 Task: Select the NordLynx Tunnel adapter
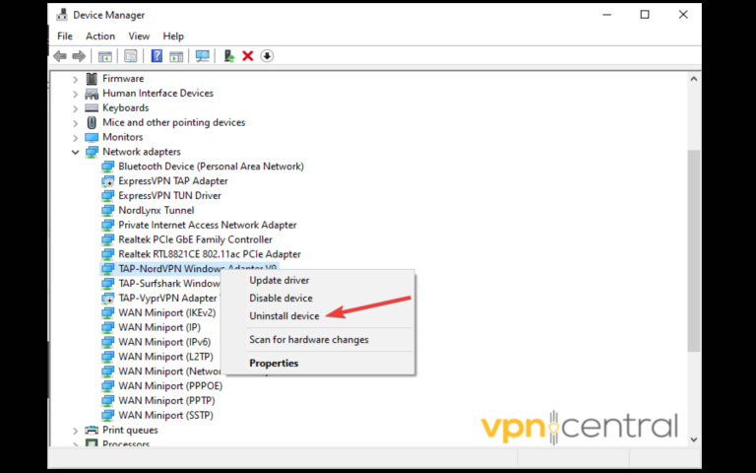coord(156,210)
